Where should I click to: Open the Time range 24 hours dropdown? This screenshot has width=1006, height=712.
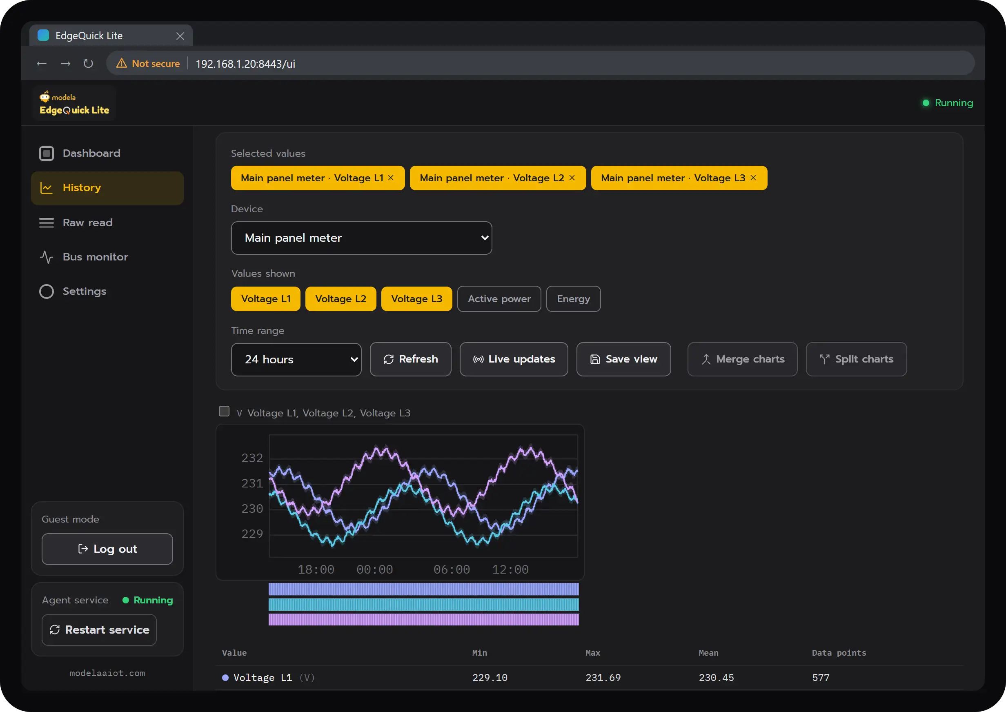296,360
